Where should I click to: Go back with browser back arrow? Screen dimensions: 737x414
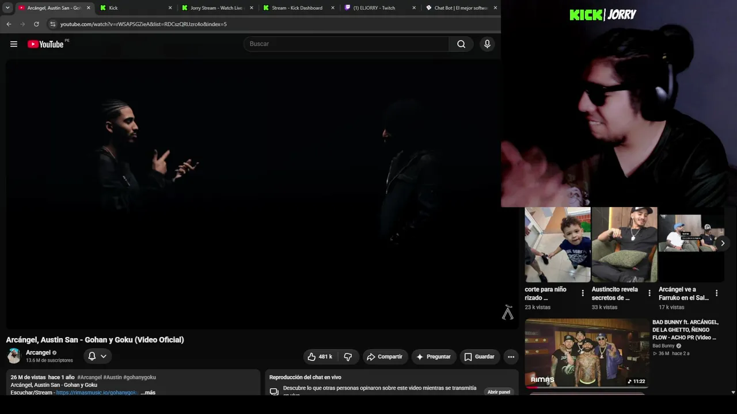(x=9, y=24)
